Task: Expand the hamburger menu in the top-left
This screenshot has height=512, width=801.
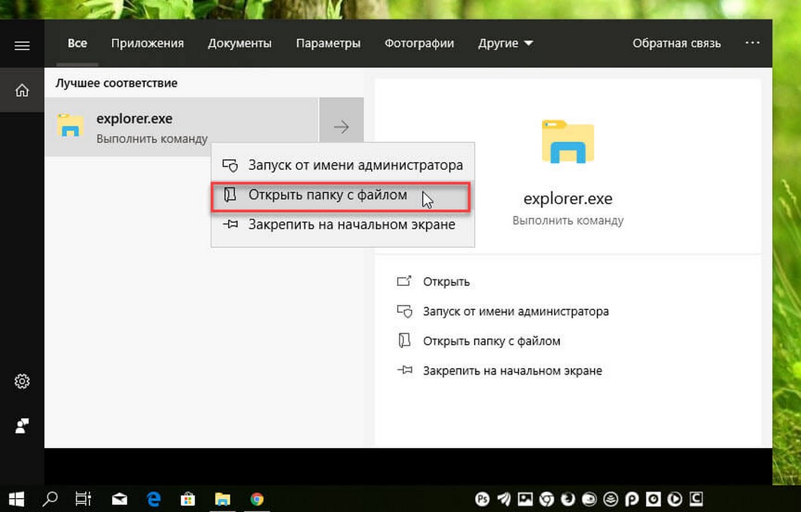Action: (x=22, y=45)
